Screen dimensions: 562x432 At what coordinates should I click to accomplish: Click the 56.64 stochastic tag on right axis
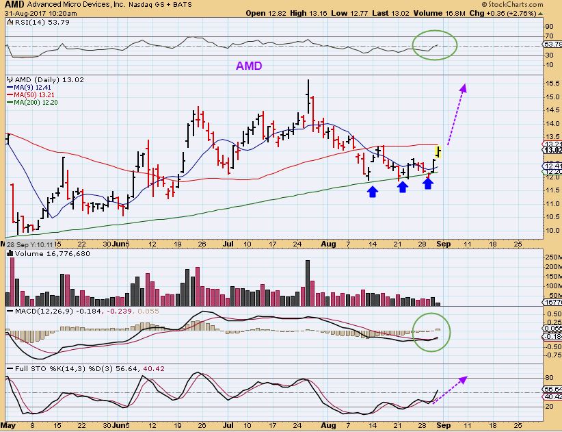[552, 390]
